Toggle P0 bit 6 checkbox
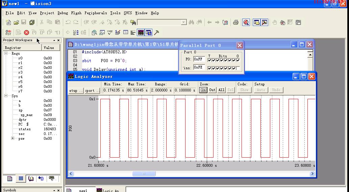Image resolution: width=349 pixels, height=192 pixels. pyautogui.click(x=214, y=60)
